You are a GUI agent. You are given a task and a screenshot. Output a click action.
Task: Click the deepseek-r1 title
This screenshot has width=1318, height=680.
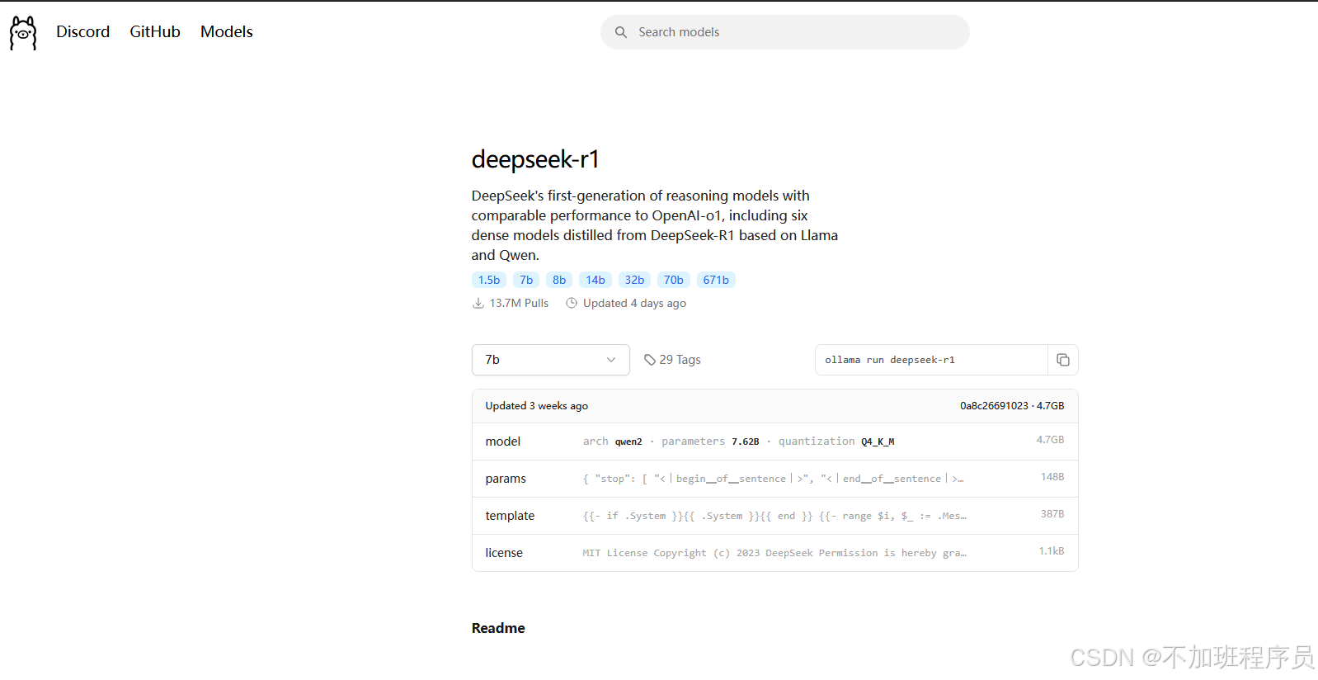(535, 159)
